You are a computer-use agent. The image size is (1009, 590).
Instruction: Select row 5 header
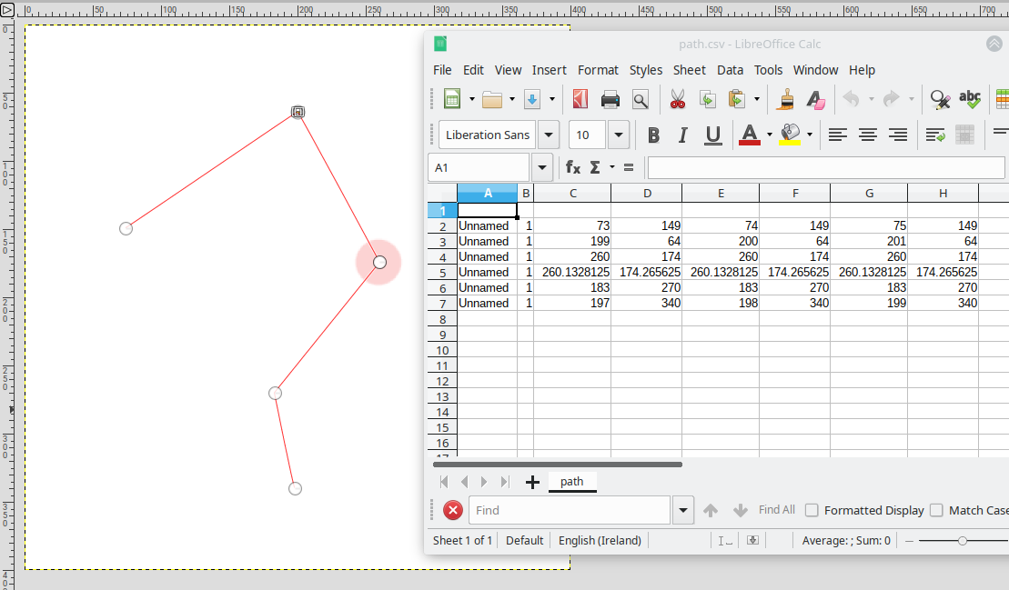(442, 273)
